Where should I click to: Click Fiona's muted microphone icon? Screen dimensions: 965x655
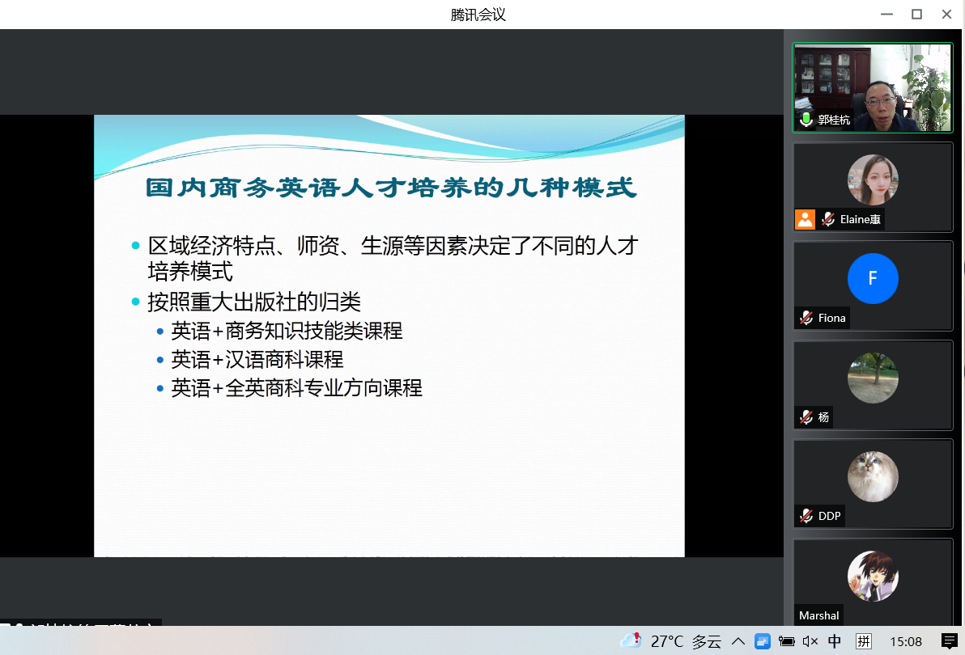(x=806, y=318)
